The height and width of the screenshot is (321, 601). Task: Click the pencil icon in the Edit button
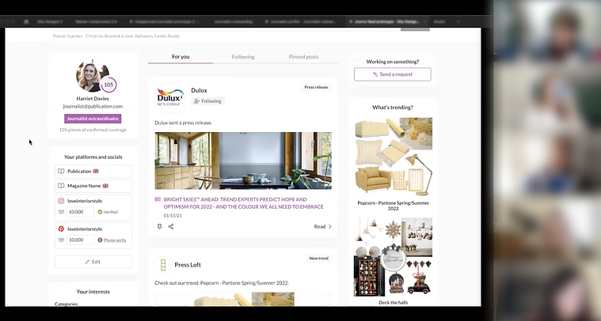point(87,262)
